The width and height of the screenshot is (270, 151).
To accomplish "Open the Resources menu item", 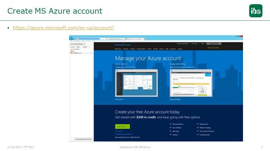I will click(x=173, y=49).
